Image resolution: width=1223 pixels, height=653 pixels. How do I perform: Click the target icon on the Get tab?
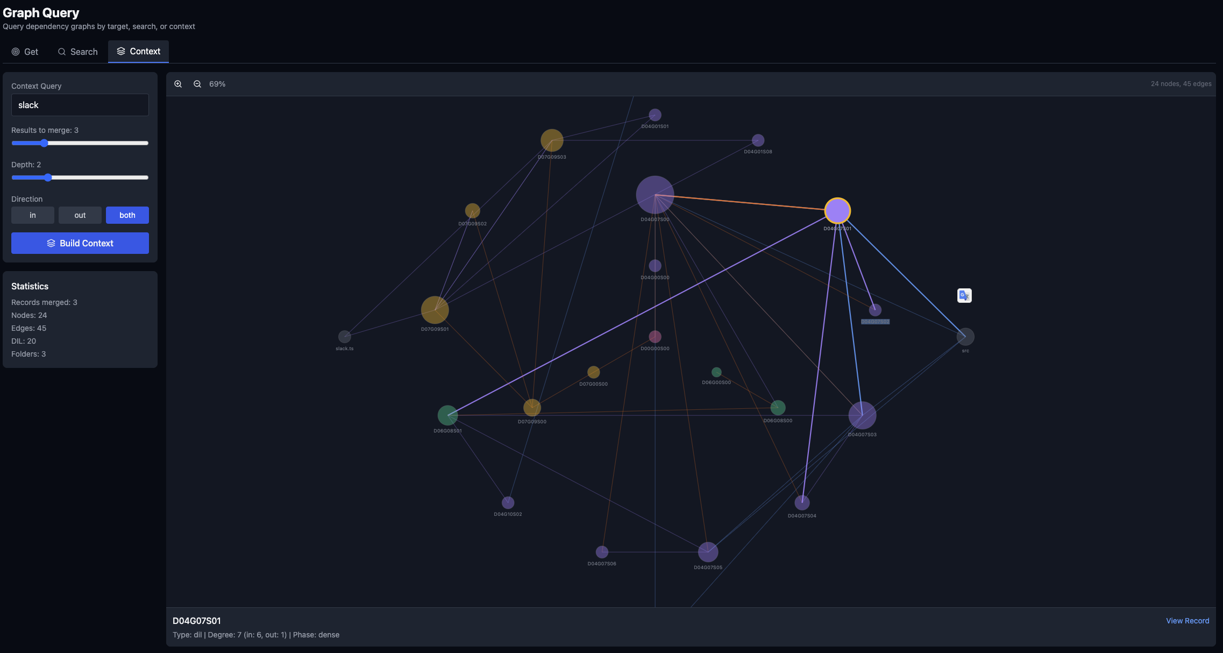pyautogui.click(x=15, y=51)
